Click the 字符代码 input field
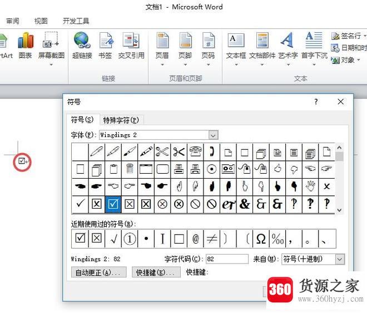The width and height of the screenshot is (367, 319). tap(227, 259)
